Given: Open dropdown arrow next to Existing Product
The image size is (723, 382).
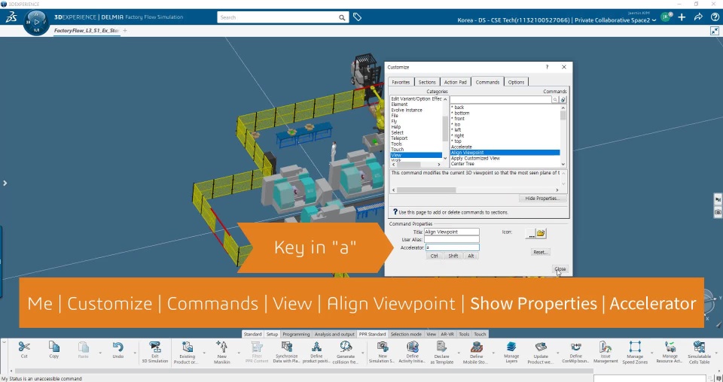Looking at the screenshot, I should click(204, 353).
